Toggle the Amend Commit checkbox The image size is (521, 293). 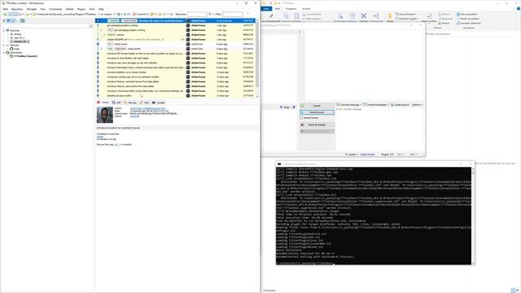(x=301, y=118)
